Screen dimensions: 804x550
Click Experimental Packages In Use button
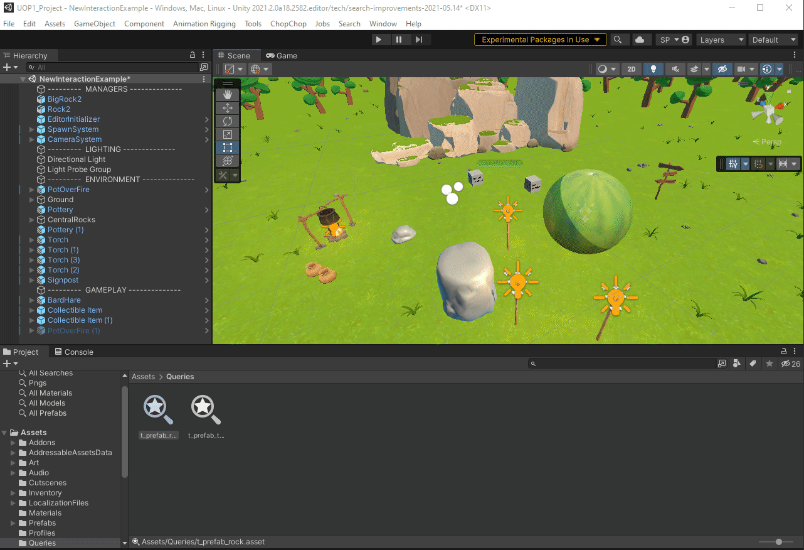[540, 40]
